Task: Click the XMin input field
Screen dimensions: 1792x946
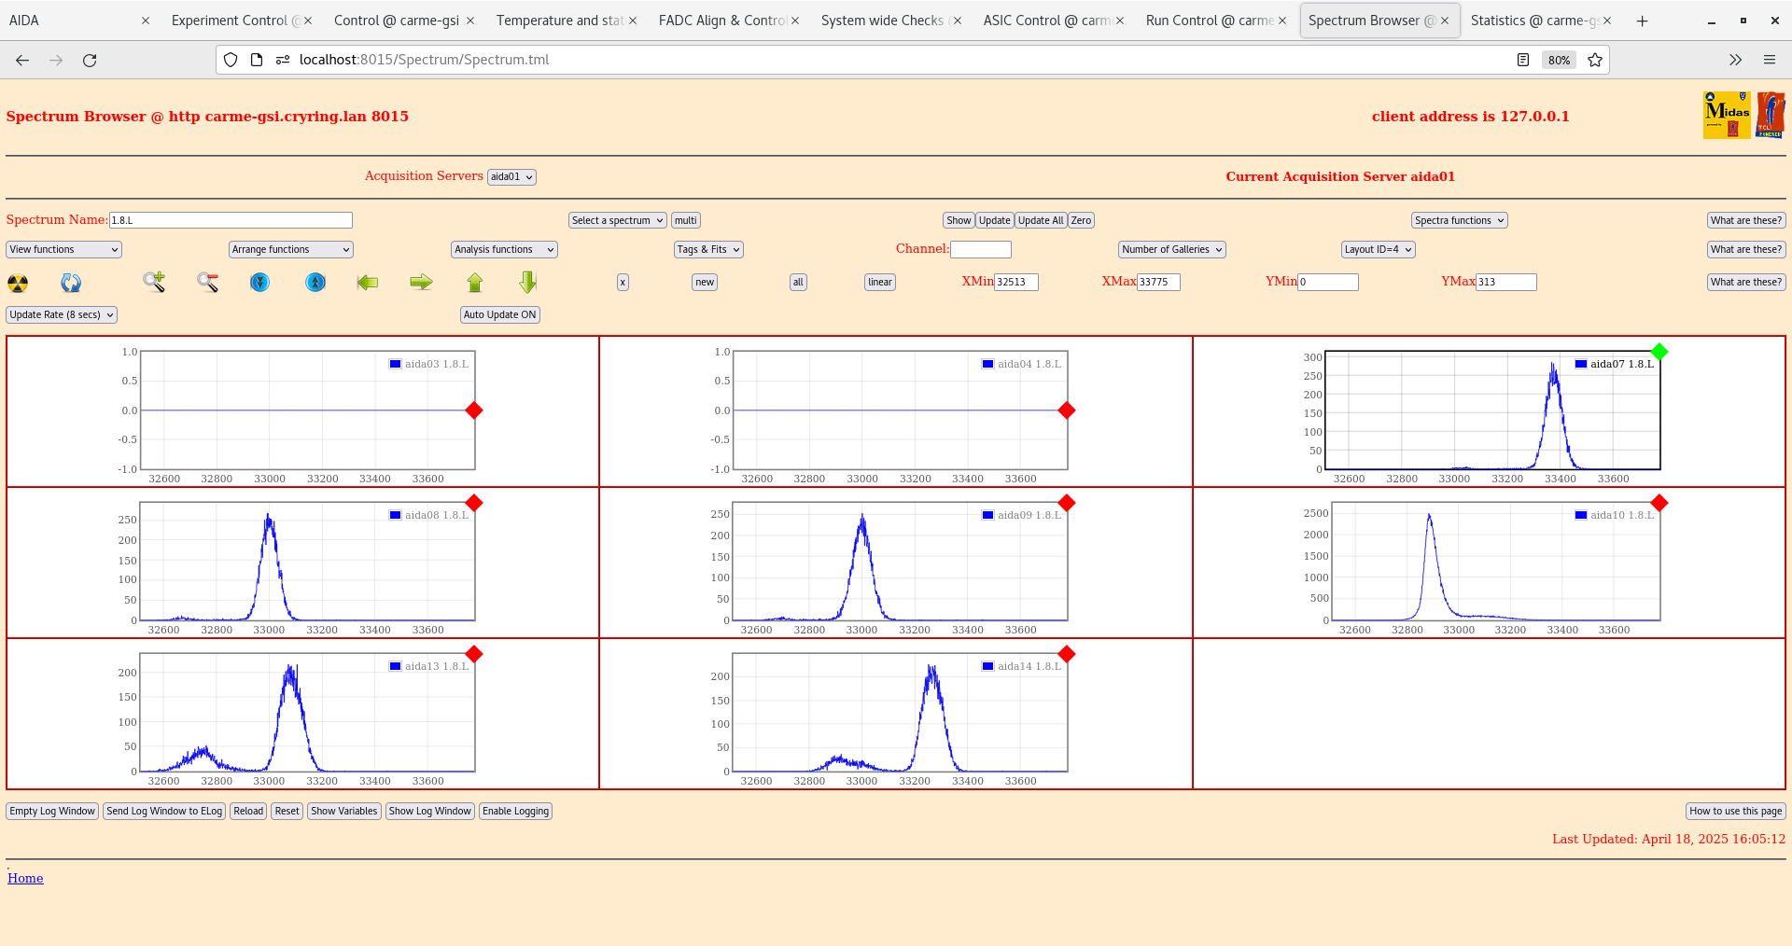Action: click(x=1016, y=282)
